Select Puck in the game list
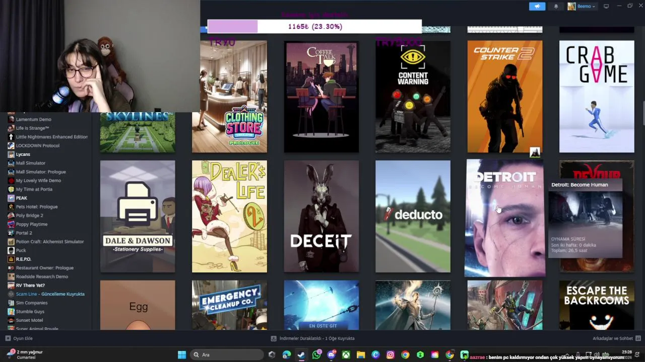 click(21, 250)
